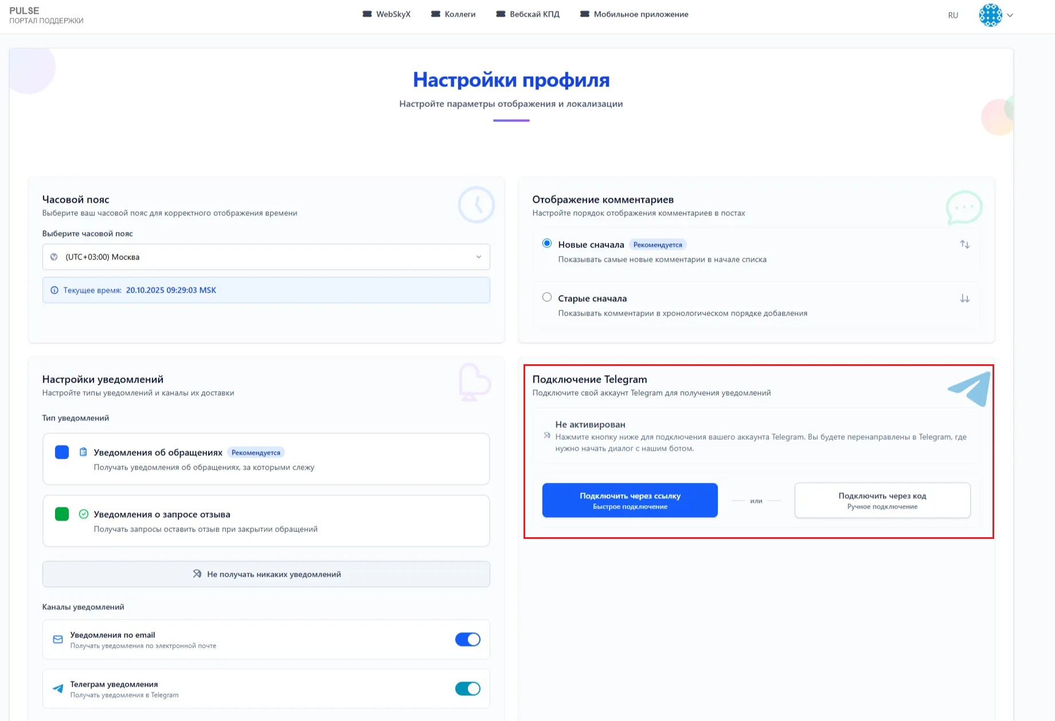The image size is (1055, 721).
Task: Open the WebSkyX navigation item
Action: tap(386, 14)
